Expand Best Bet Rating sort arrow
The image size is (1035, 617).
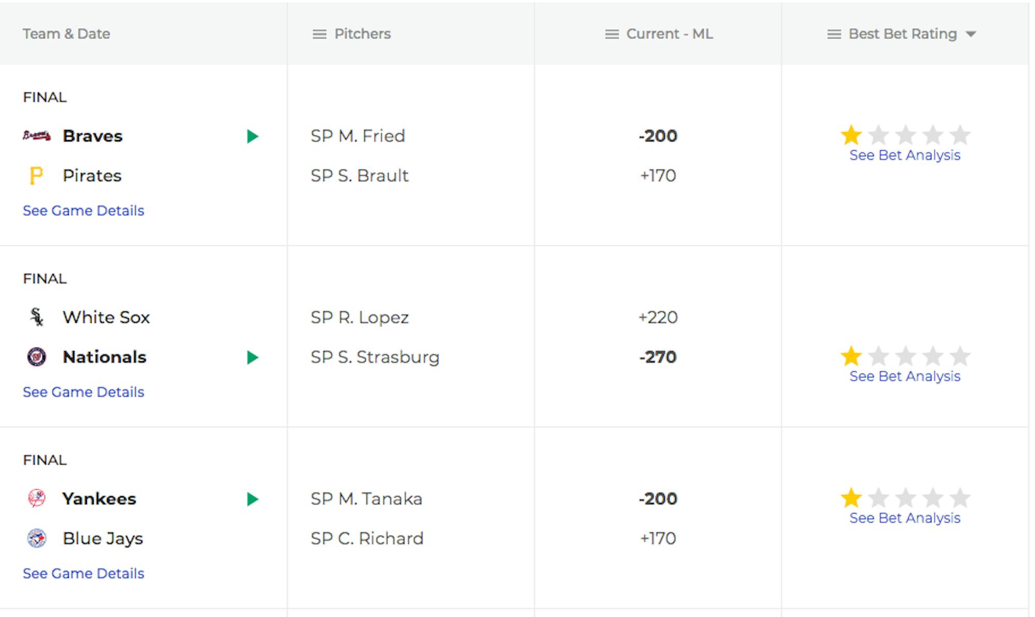[971, 35]
